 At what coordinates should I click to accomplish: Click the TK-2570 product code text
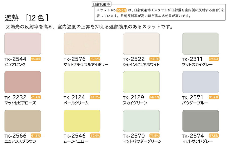point(134,136)
